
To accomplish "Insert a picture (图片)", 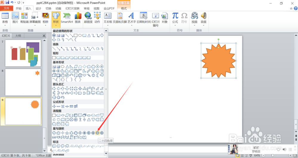I will (x=15, y=18).
